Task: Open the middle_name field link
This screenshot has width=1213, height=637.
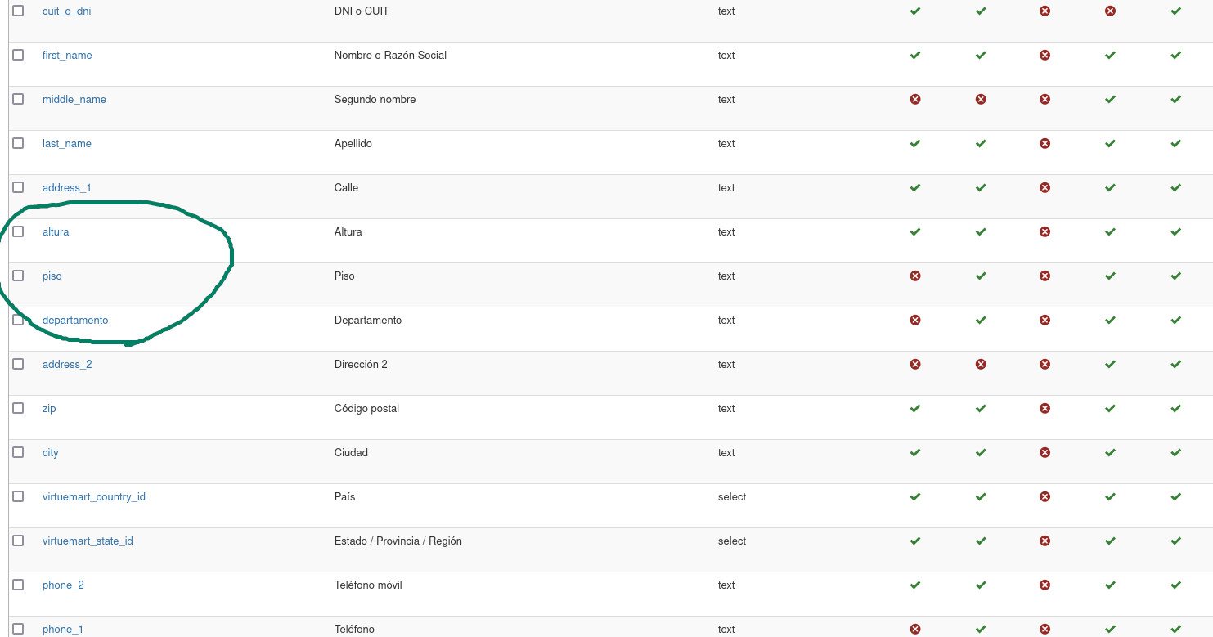Action: tap(74, 99)
